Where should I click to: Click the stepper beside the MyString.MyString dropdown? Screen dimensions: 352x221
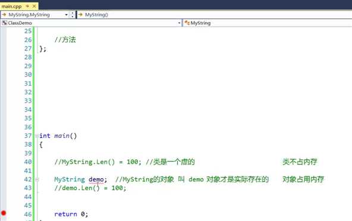coord(73,15)
